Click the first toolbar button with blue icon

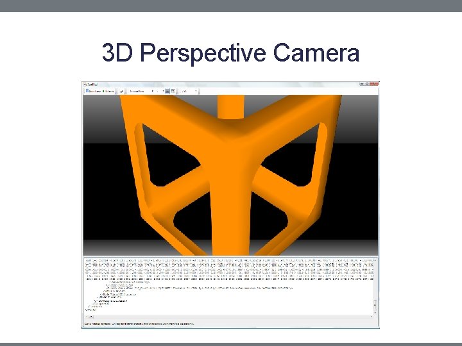pos(93,91)
